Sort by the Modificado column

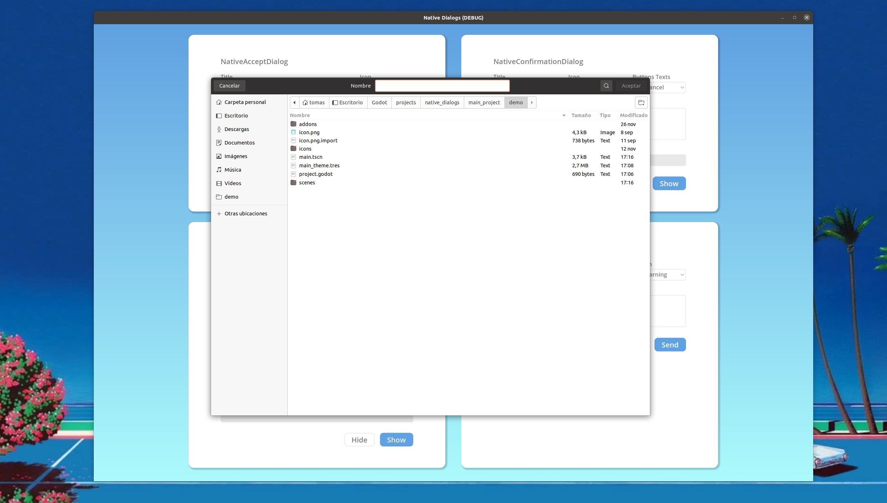pyautogui.click(x=633, y=115)
